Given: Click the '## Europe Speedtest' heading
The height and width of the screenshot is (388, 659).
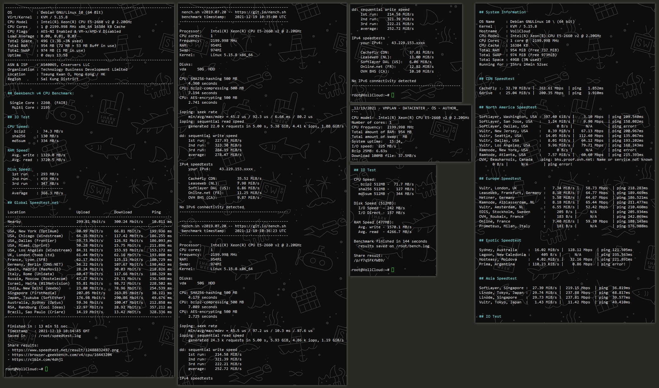Looking at the screenshot, I should [x=500, y=178].
